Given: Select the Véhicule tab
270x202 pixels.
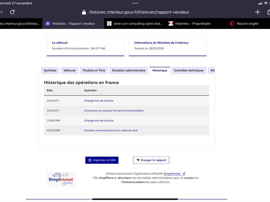Looking at the screenshot, I should point(70,70).
